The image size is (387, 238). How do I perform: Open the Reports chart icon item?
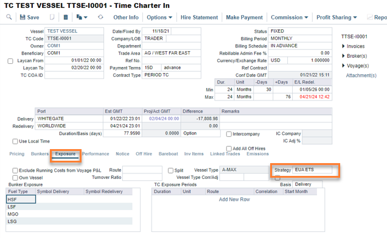coord(377,17)
